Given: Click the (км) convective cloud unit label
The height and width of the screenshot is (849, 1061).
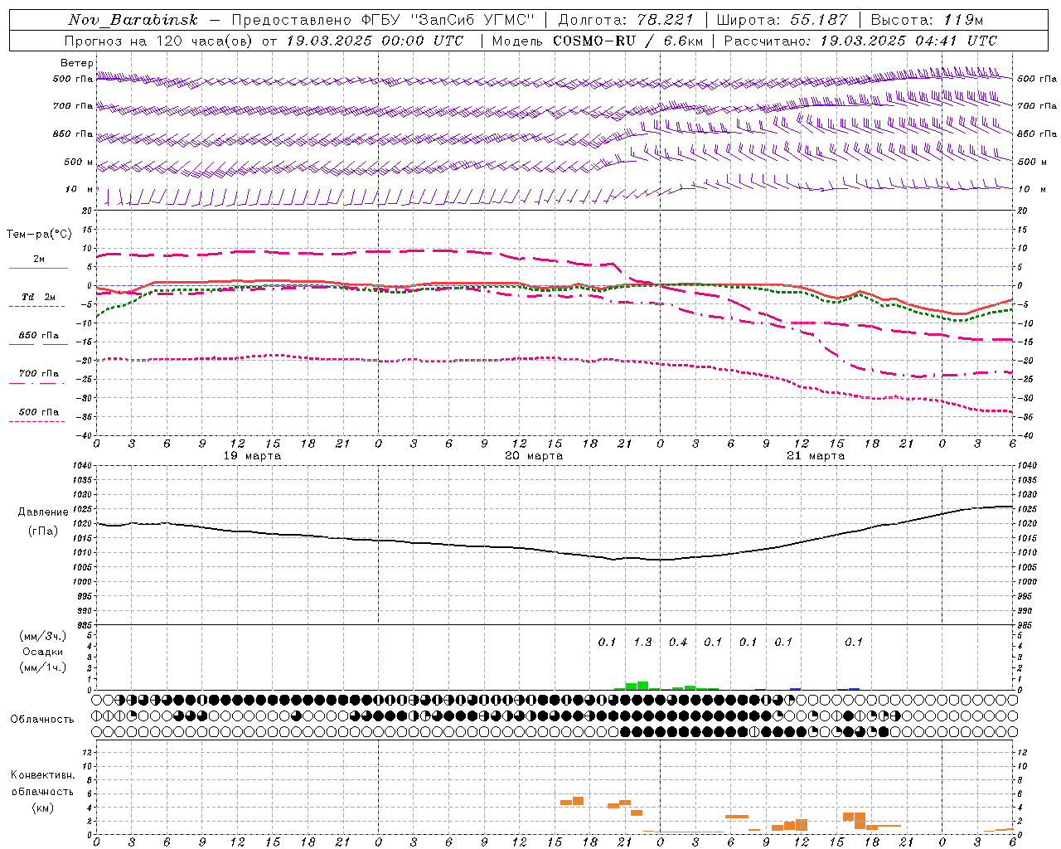Looking at the screenshot, I should pyautogui.click(x=43, y=808).
